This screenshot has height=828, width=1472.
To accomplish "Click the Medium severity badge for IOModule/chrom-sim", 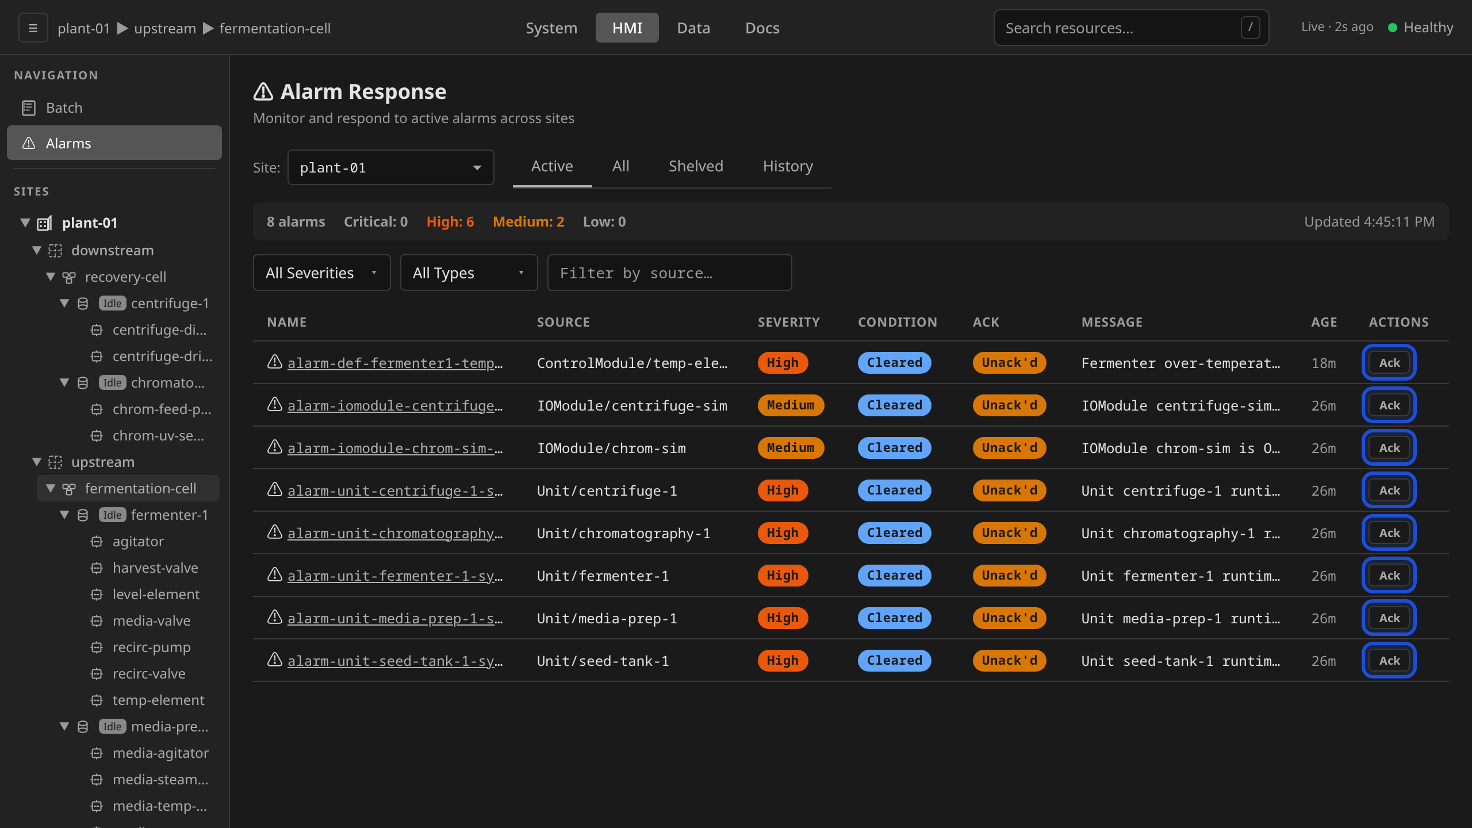I will coord(791,448).
